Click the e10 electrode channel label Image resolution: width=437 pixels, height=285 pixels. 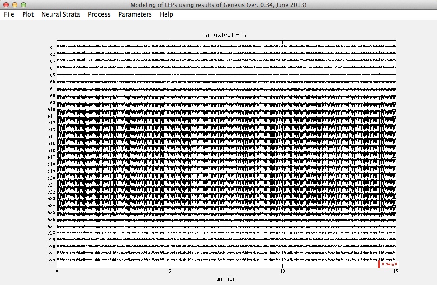coord(51,109)
